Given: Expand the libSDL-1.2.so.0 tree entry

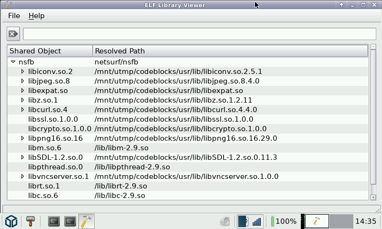Looking at the screenshot, I should (22, 157).
